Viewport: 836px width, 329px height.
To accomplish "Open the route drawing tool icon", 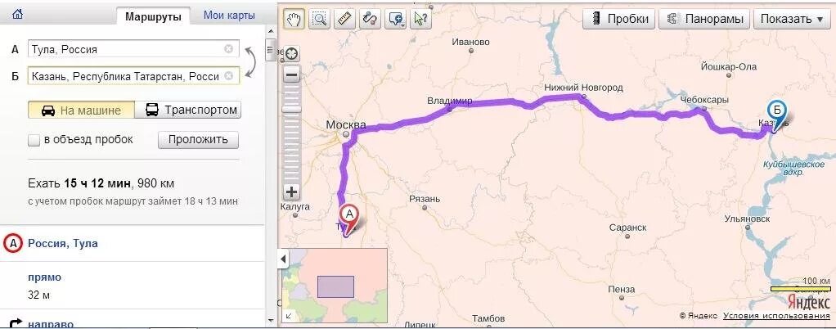I will (370, 19).
